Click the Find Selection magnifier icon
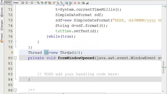This screenshot has width=167, height=94. [x=38, y=3]
